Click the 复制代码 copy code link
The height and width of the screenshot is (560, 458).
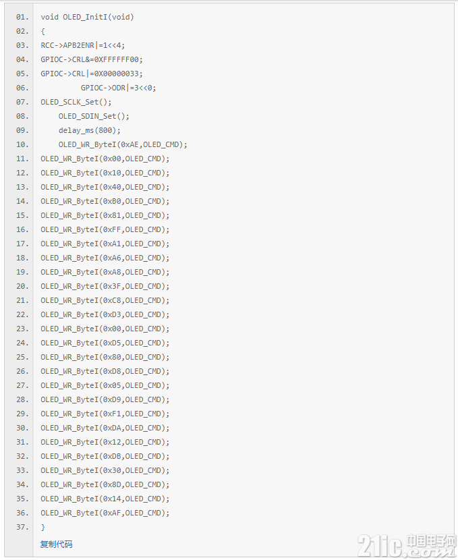(56, 544)
